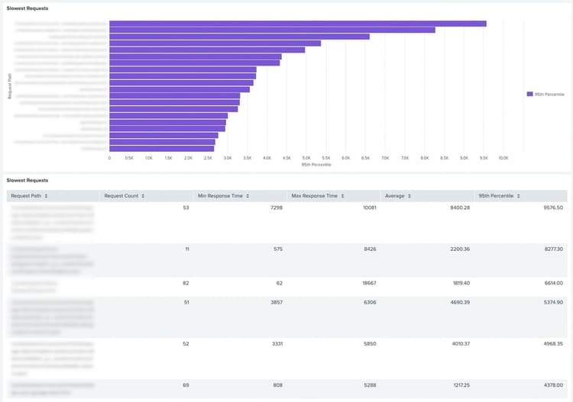The width and height of the screenshot is (573, 402).
Task: Click blurred request path in the row with count 82
Action: 34,287
